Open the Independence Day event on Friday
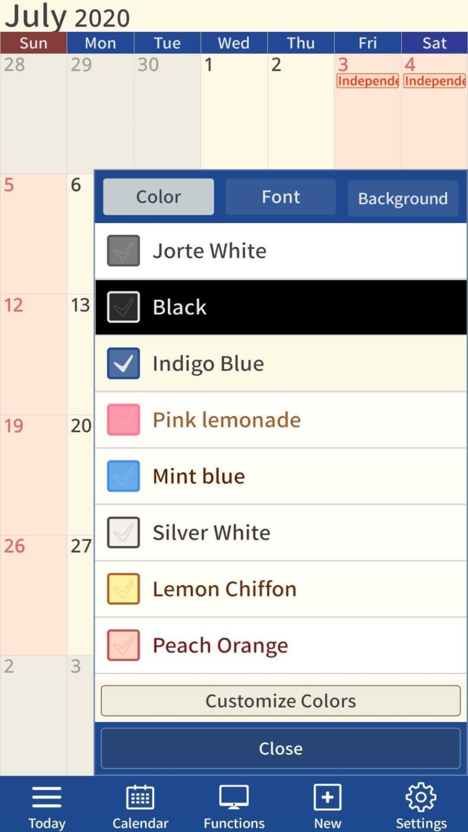Image resolution: width=468 pixels, height=832 pixels. 367,81
